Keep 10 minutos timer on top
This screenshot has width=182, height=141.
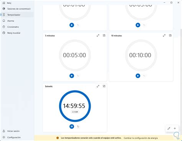coord(170,36)
